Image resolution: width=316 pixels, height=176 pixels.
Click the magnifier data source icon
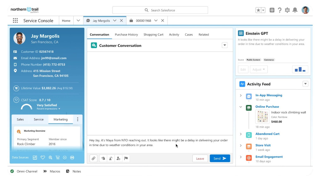50,157
